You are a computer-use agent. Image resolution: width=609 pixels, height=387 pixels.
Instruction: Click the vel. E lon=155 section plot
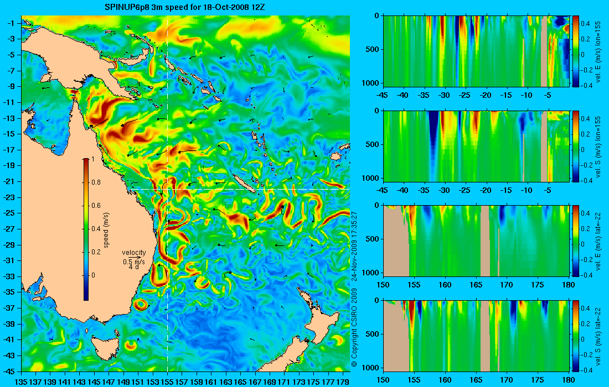[476, 51]
